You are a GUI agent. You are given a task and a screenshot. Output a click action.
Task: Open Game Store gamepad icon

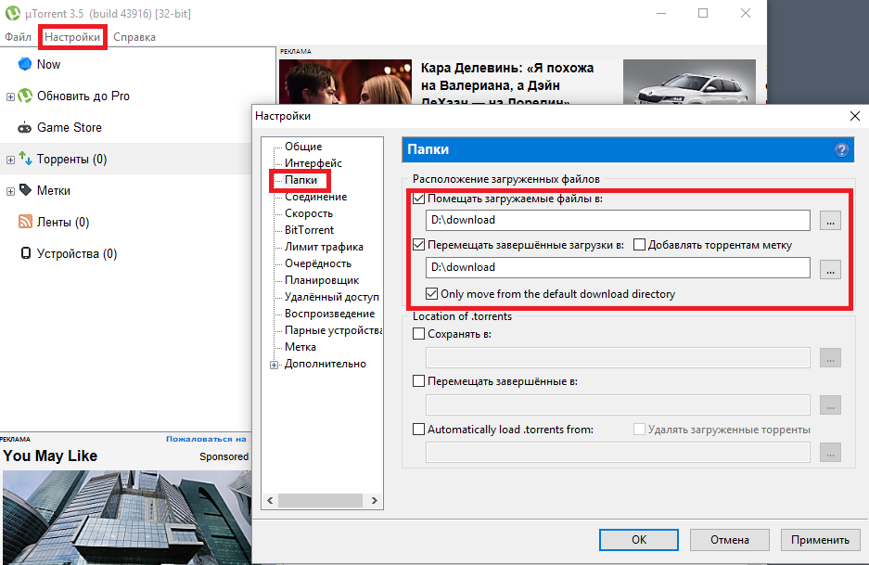click(26, 128)
